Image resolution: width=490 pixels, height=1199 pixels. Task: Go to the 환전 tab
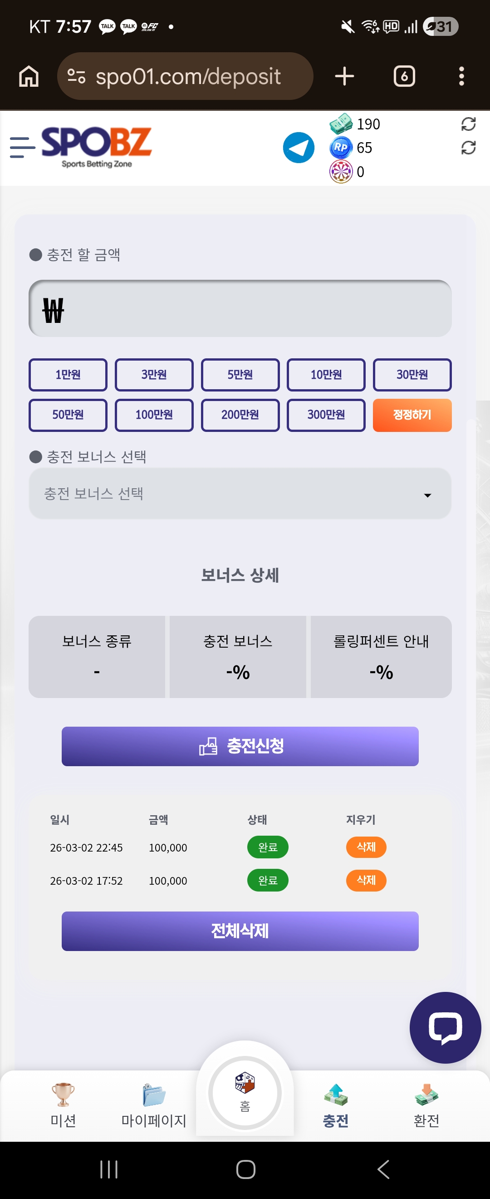[426, 1105]
